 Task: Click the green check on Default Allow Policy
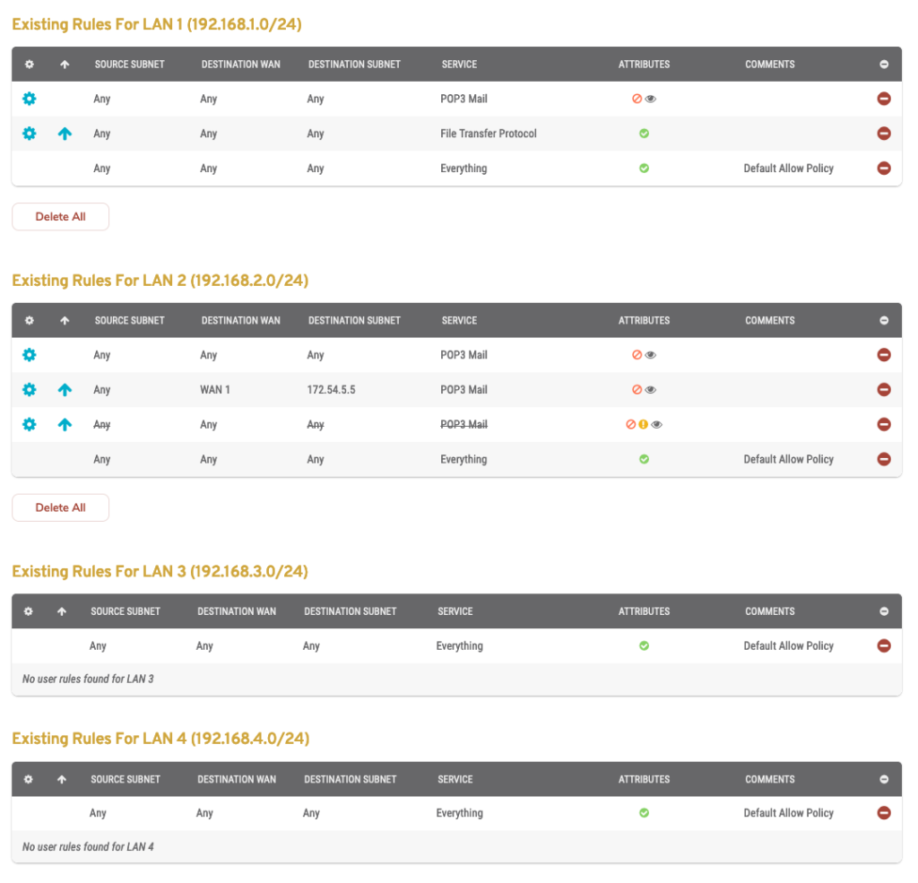[644, 168]
